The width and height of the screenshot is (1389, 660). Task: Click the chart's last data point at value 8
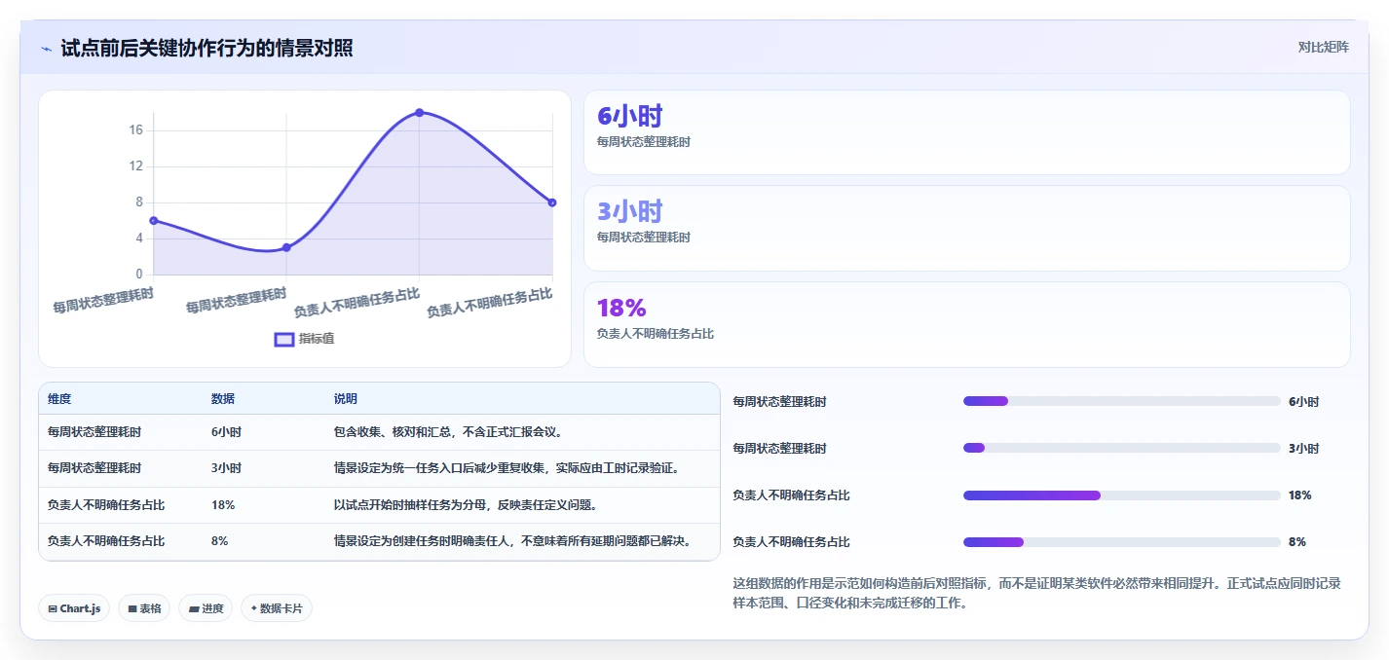coord(551,202)
